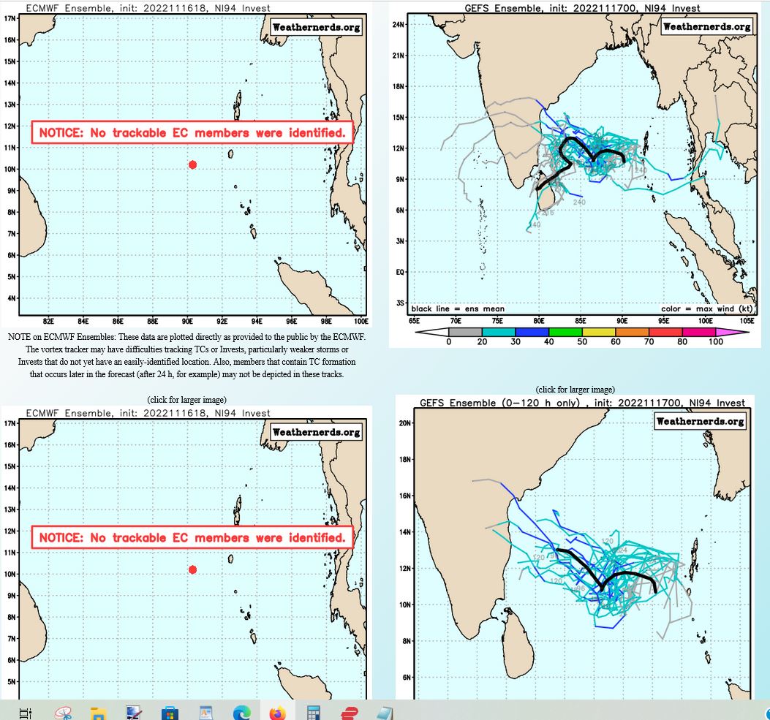Image resolution: width=770 pixels, height=720 pixels.
Task: Click the cyan 20-30 kt color bar segment
Action: 499,330
